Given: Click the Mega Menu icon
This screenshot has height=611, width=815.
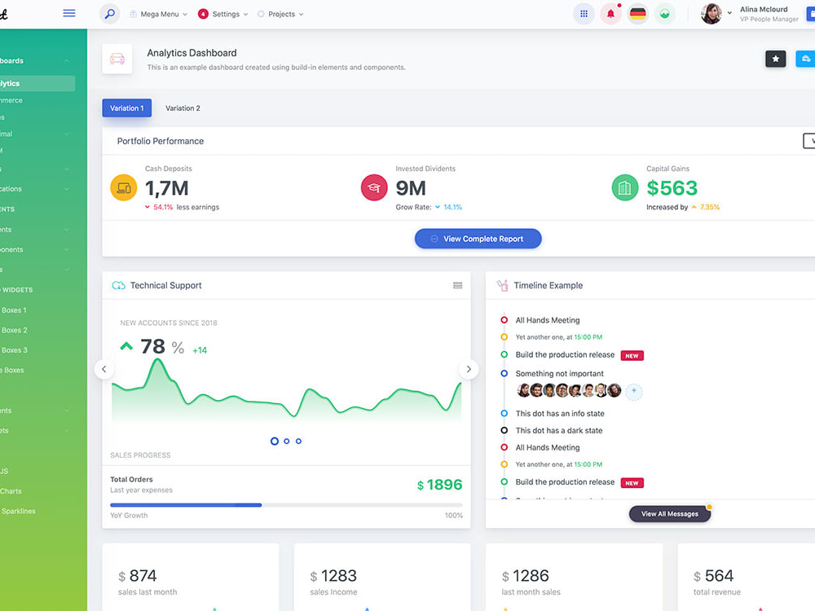Looking at the screenshot, I should point(133,14).
